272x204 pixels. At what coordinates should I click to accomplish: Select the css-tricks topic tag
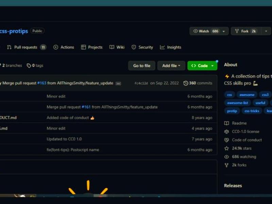[252, 111]
